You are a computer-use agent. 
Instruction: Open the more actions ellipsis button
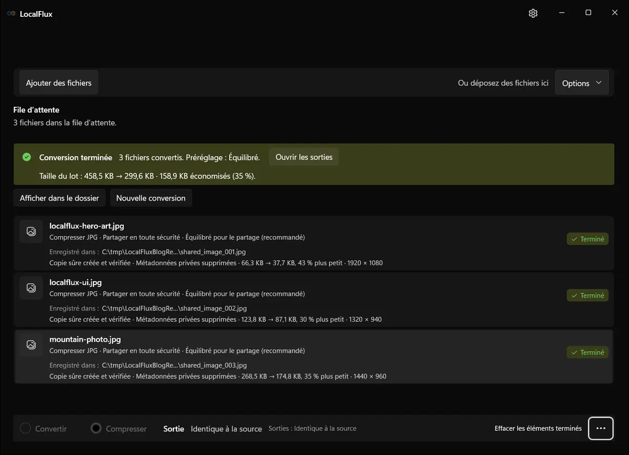pyautogui.click(x=601, y=428)
